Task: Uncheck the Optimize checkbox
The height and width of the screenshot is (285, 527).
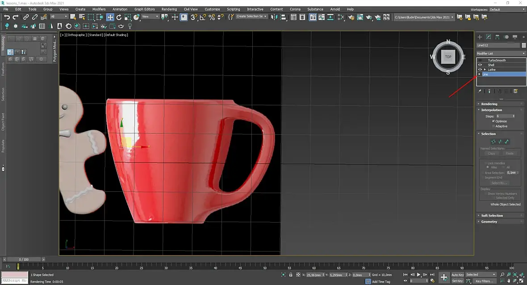Action: [x=494, y=121]
